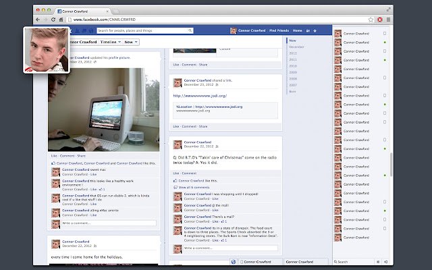Image resolution: width=432 pixels, height=270 pixels.
Task: Like the 'sweet mac' comment
Action: pos(93,174)
